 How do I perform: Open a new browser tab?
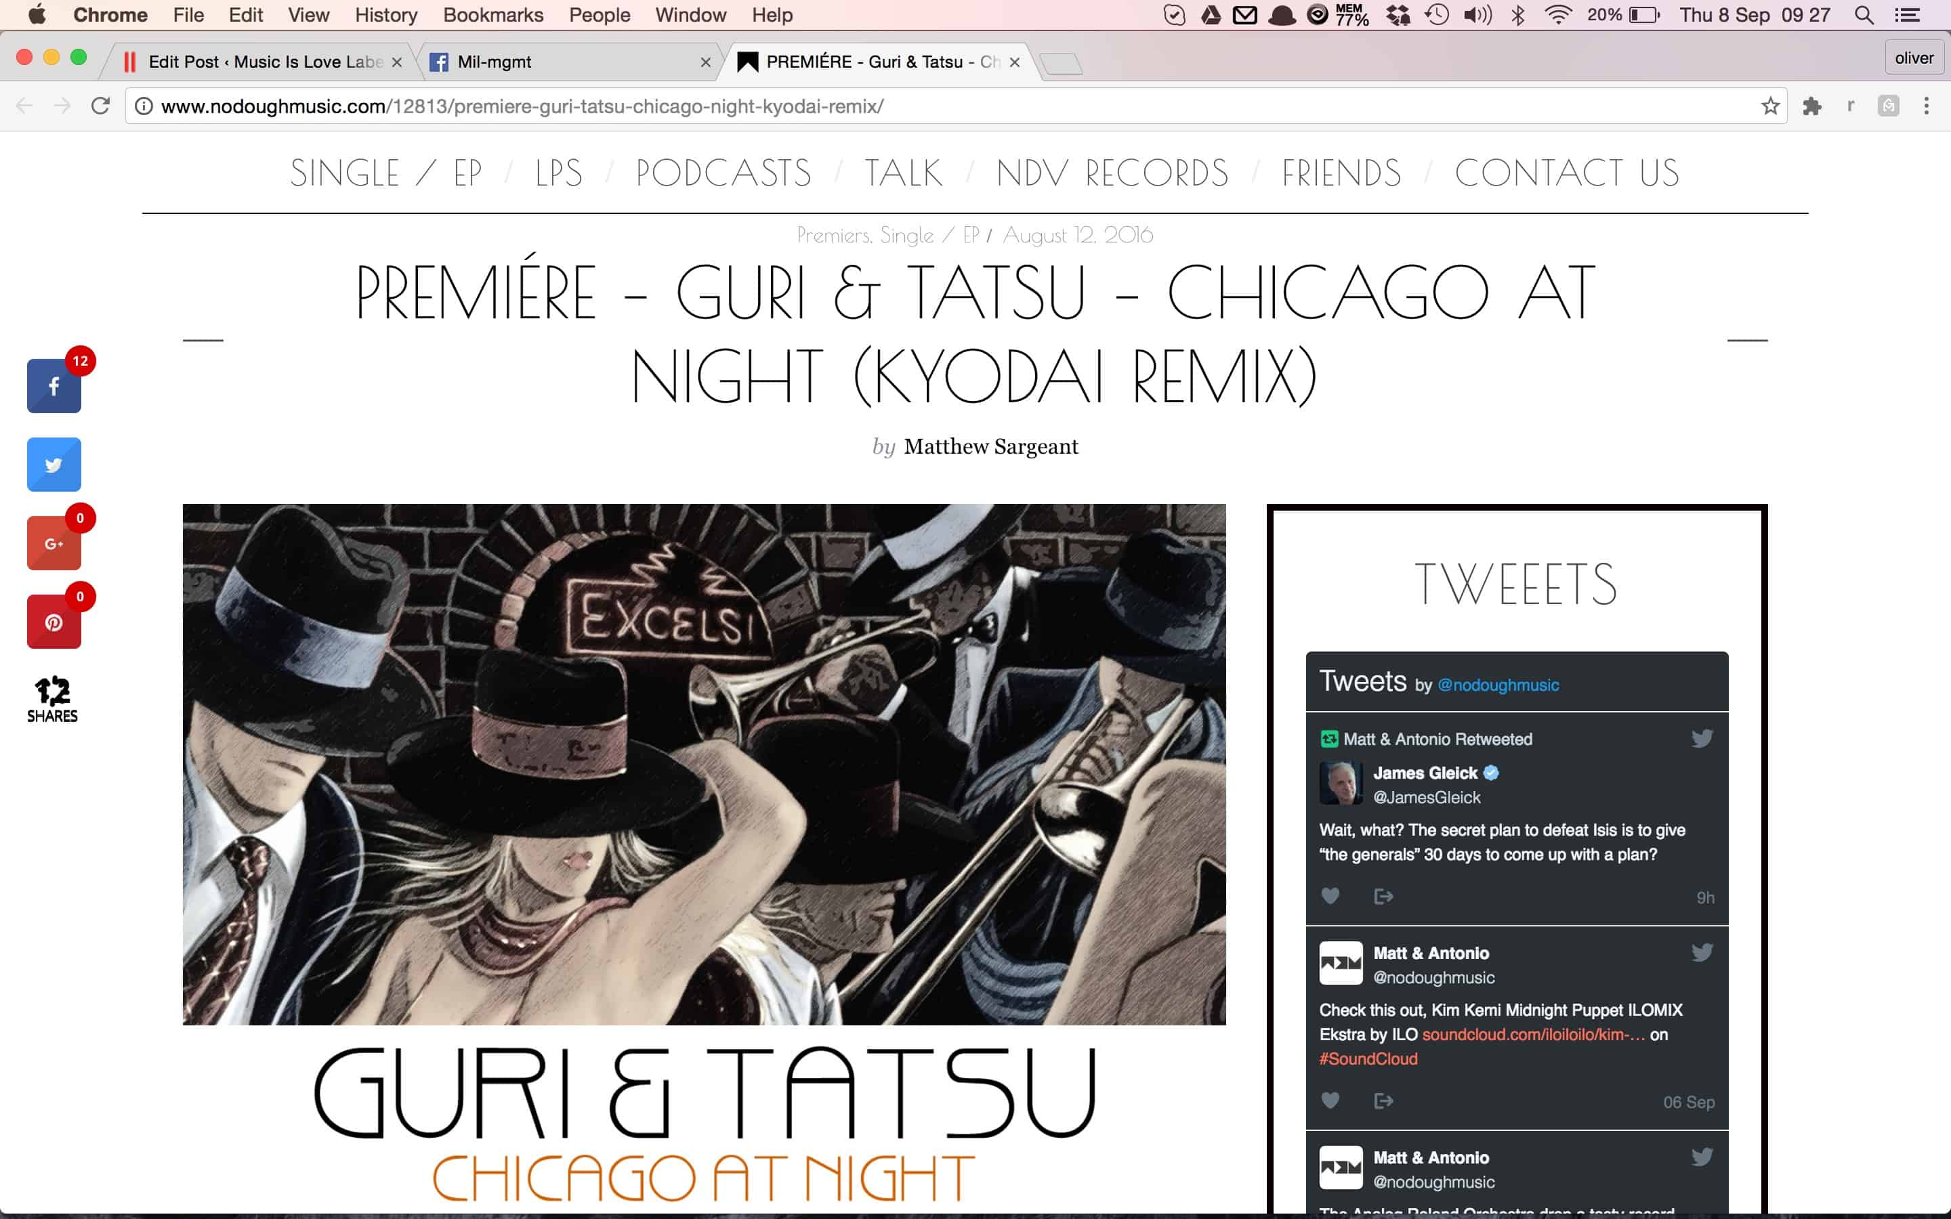coord(1061,63)
